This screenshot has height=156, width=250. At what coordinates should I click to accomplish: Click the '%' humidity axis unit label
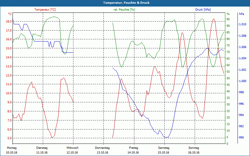pos(228,14)
